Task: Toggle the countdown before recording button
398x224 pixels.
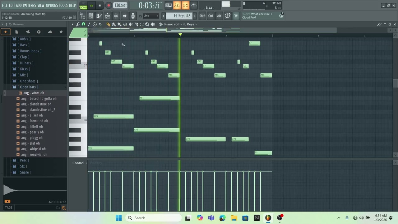Action: coord(177,5)
